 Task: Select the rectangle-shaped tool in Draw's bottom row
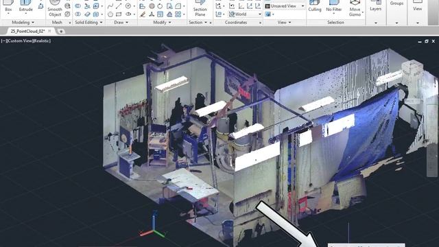119,14
